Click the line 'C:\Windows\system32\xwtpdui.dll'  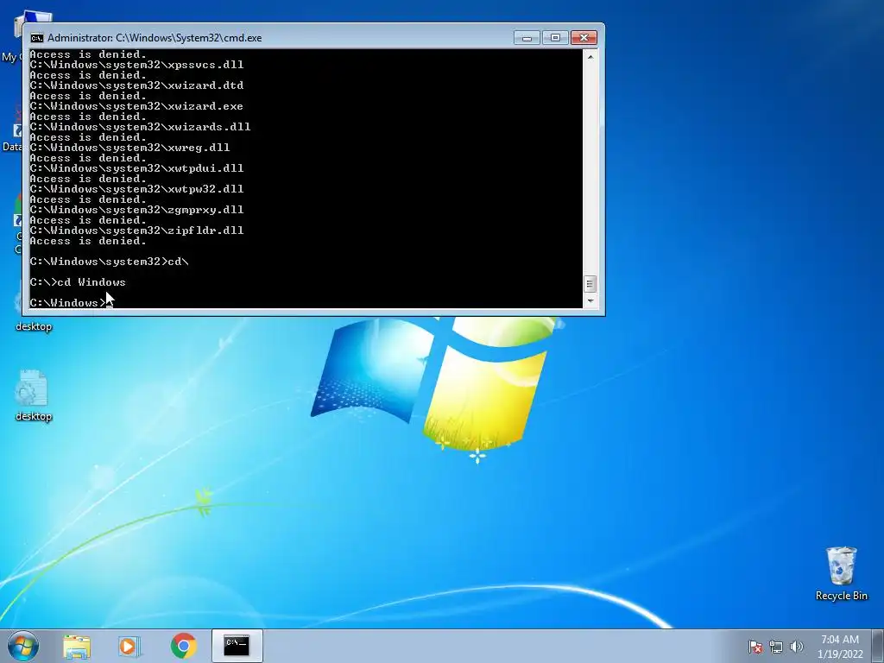click(136, 168)
